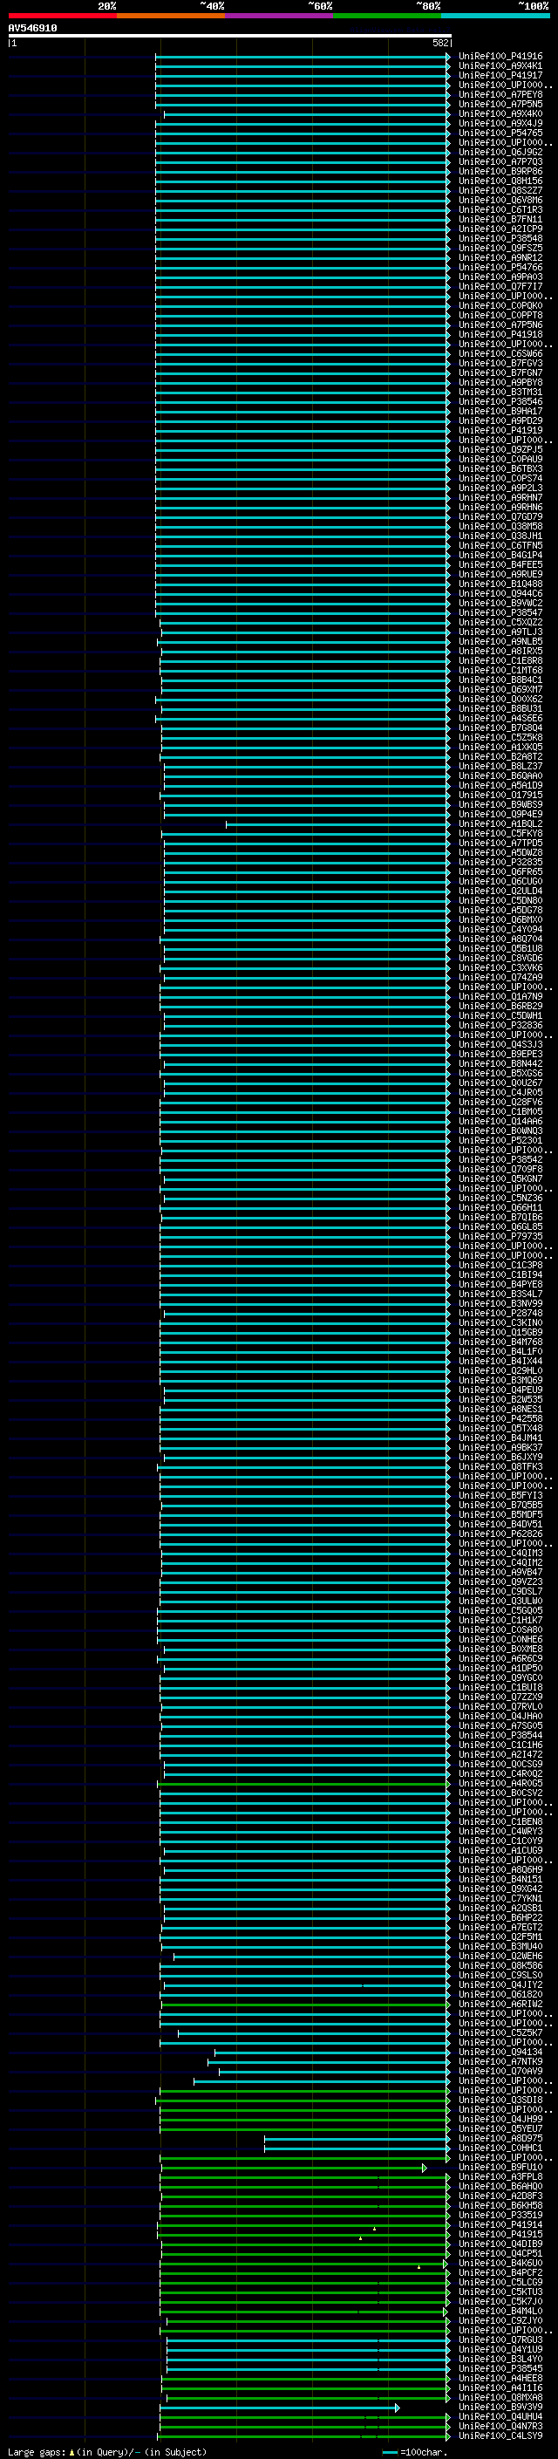This screenshot has height=2459, width=558.
Task: Select hit label UniRef100_B8N442
Action: [x=500, y=1063]
